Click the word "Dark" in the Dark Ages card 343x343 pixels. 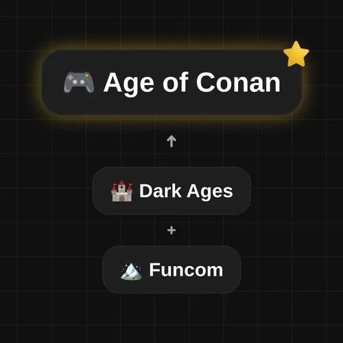coord(161,191)
